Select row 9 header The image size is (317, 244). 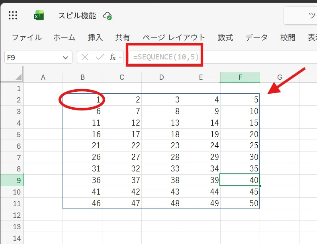[x=12, y=180]
